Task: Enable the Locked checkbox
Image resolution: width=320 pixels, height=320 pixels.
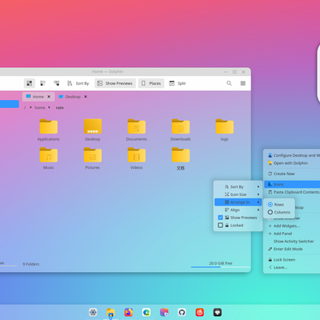Action: (x=220, y=226)
